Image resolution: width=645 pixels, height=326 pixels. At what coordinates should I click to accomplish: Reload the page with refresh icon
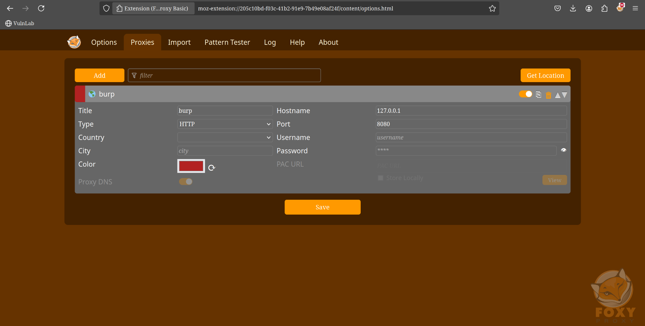[41, 8]
